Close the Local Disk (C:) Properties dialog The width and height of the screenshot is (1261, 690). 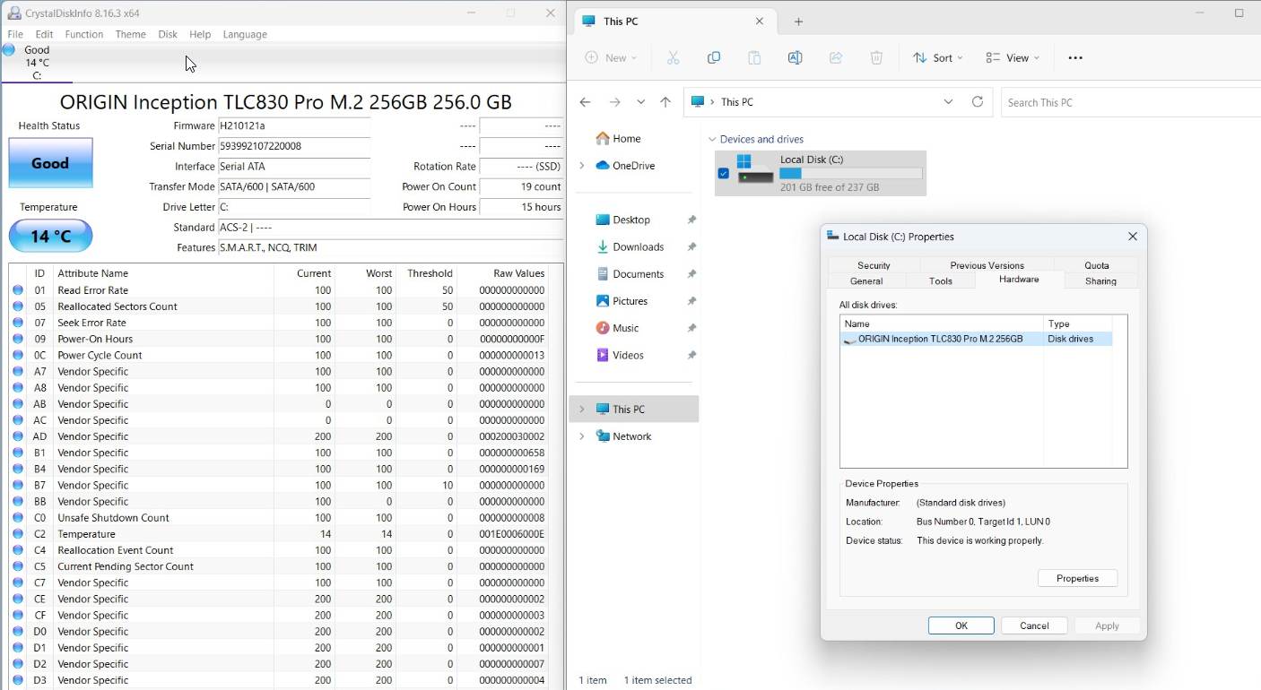tap(1133, 237)
